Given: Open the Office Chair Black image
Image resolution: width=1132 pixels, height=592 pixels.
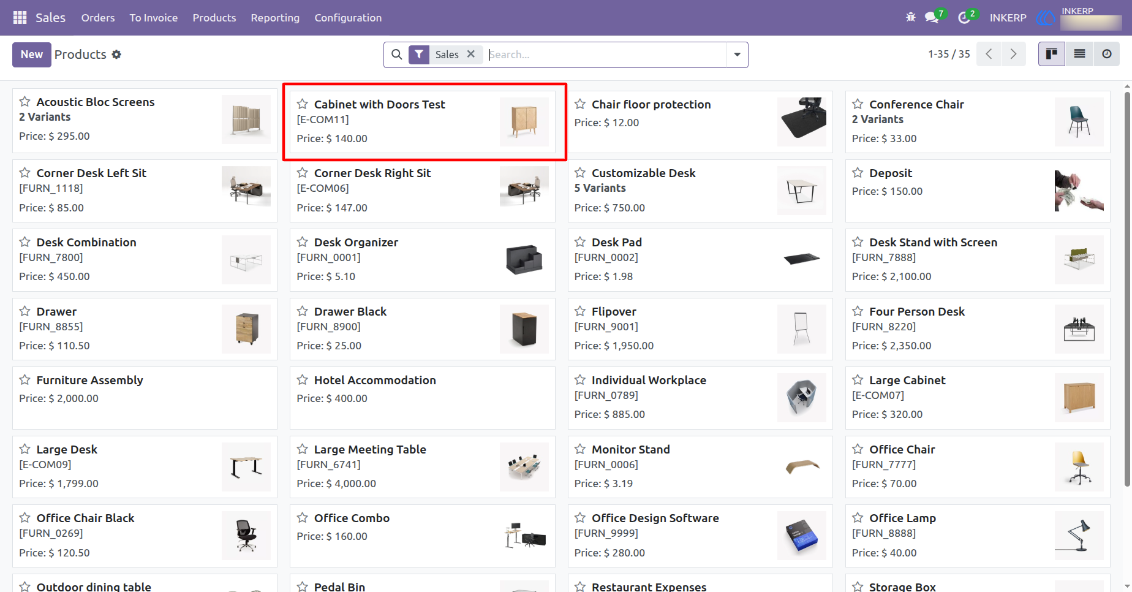Looking at the screenshot, I should point(246,536).
